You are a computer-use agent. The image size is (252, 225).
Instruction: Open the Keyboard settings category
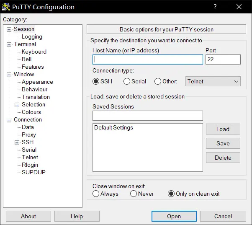(34, 52)
